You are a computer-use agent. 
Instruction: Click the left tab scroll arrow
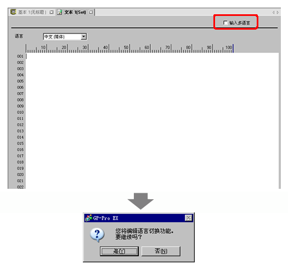click(274, 12)
